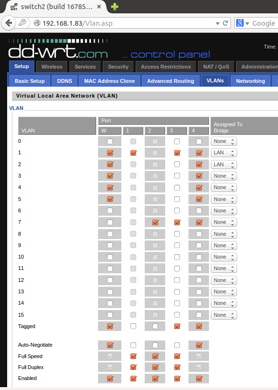The height and width of the screenshot is (390, 278).
Task: Disable Auto-Negotiate for port W
Action: (x=110, y=345)
